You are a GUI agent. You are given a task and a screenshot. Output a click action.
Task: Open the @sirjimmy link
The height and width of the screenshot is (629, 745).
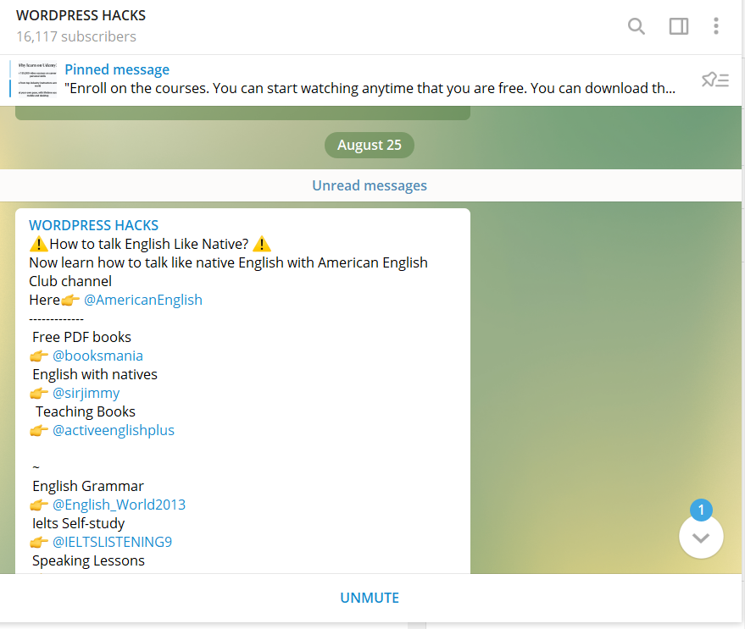[x=86, y=393]
